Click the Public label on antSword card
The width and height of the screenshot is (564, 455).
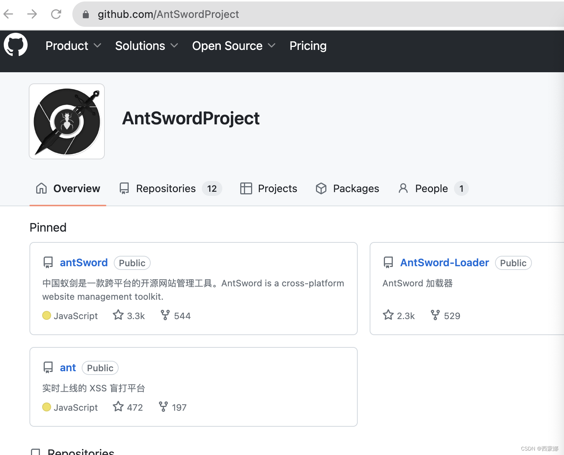coord(132,263)
